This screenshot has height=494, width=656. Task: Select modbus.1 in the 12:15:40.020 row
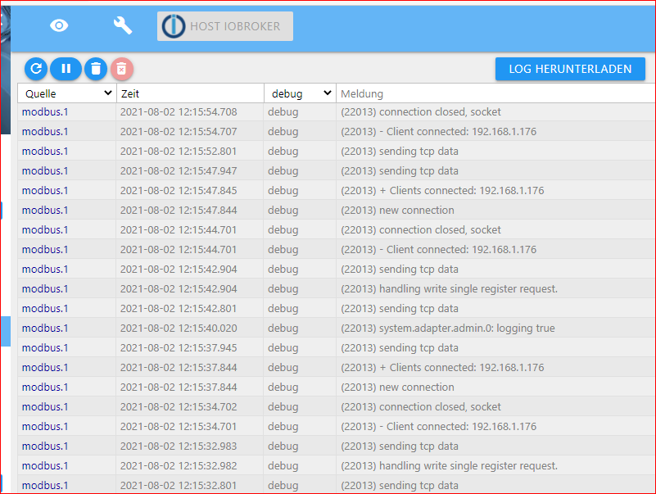(x=45, y=329)
